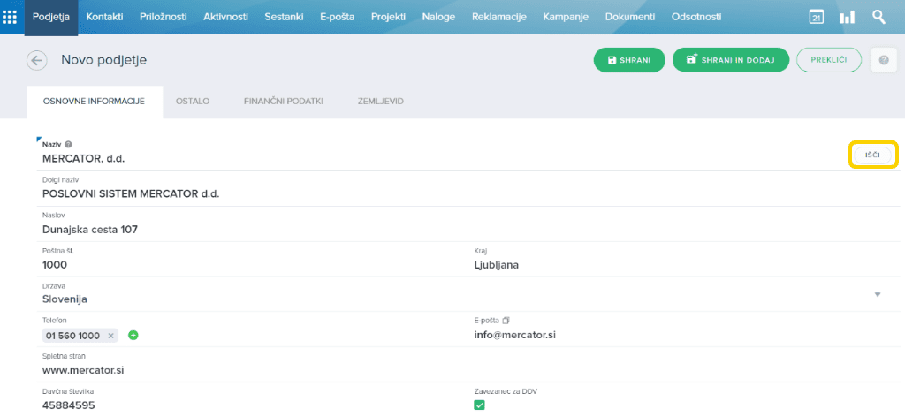Open the Odsotnosti menu
Screen dimensions: 905x416
coord(696,17)
